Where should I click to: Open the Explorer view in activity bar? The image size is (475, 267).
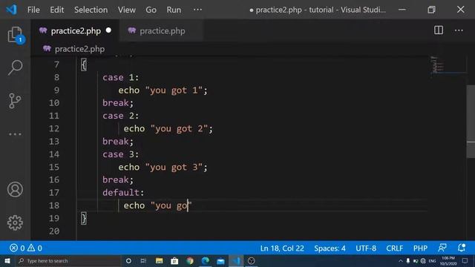[x=15, y=35]
